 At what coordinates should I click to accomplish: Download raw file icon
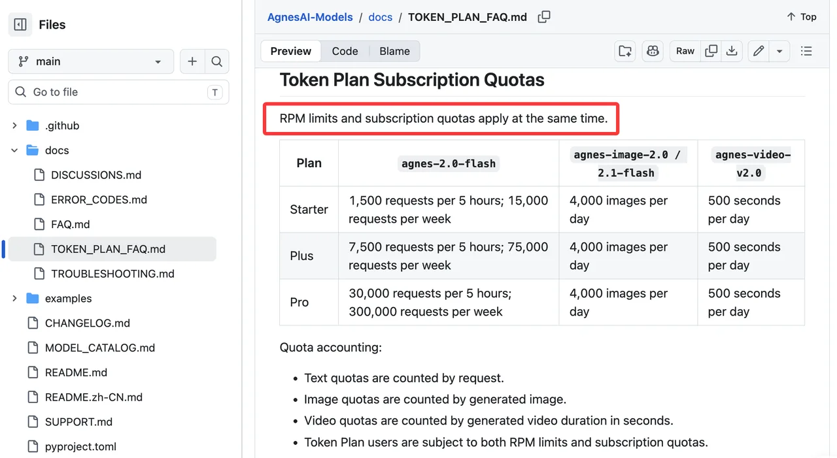732,51
